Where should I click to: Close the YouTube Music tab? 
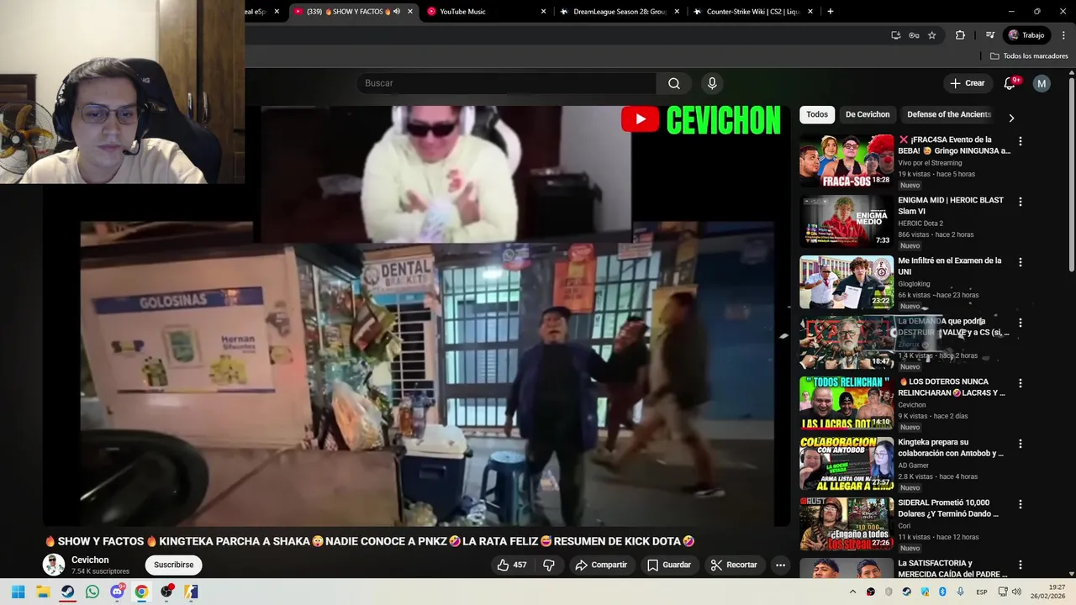tap(543, 12)
